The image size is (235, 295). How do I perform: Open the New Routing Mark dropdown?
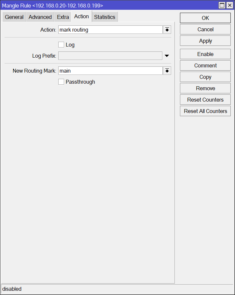pyautogui.click(x=167, y=71)
